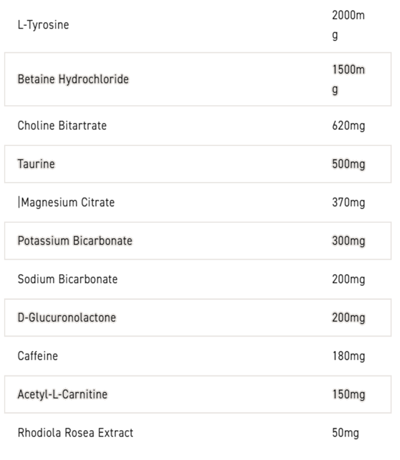This screenshot has width=400, height=460.
Task: Click the Magnesium Citrate label
Action: coord(67,202)
